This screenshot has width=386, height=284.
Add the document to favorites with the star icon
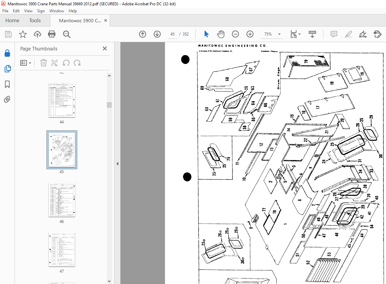click(23, 34)
